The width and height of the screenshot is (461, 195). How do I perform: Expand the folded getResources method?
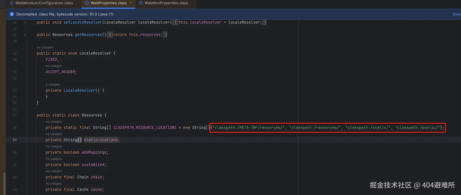click(25, 35)
